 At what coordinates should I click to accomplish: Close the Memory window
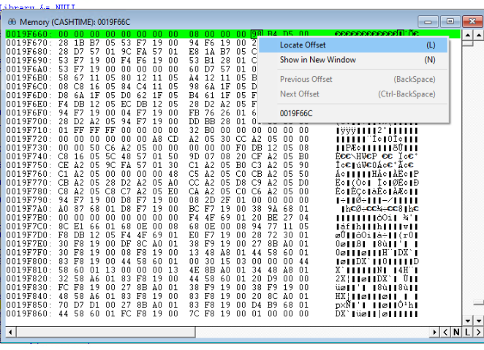468,22
